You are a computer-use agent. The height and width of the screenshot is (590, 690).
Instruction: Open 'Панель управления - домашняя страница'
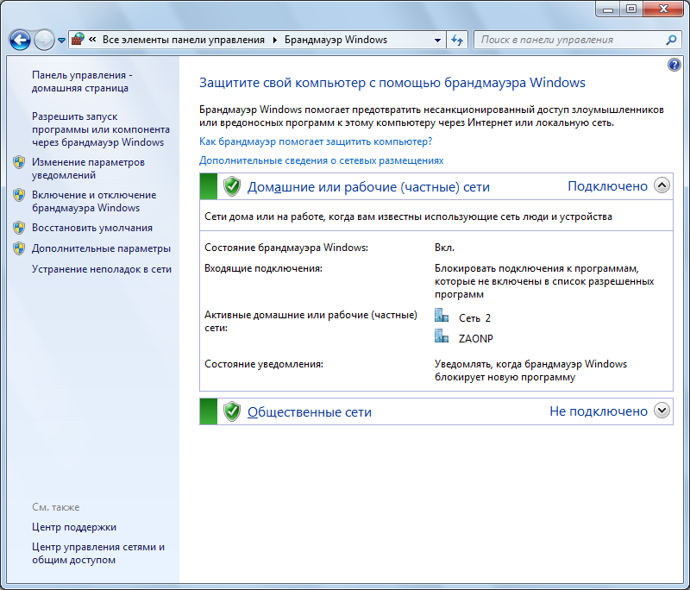point(82,81)
